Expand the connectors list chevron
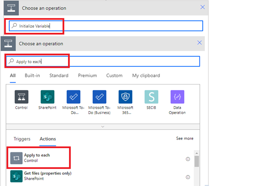The height and width of the screenshot is (186, 280). 103,126
